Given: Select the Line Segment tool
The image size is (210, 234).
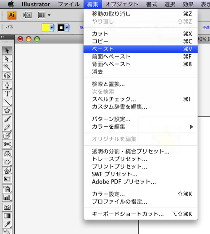Looking at the screenshot, I should (x=7, y=102).
